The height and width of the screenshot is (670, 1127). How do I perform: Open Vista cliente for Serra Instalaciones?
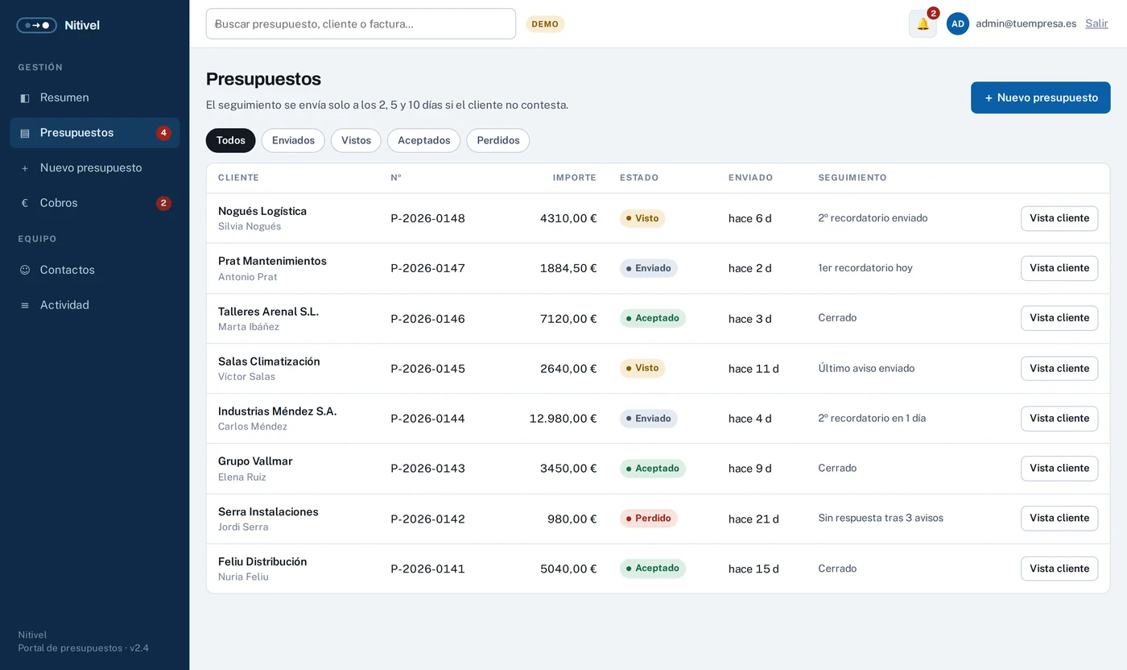pyautogui.click(x=1059, y=519)
